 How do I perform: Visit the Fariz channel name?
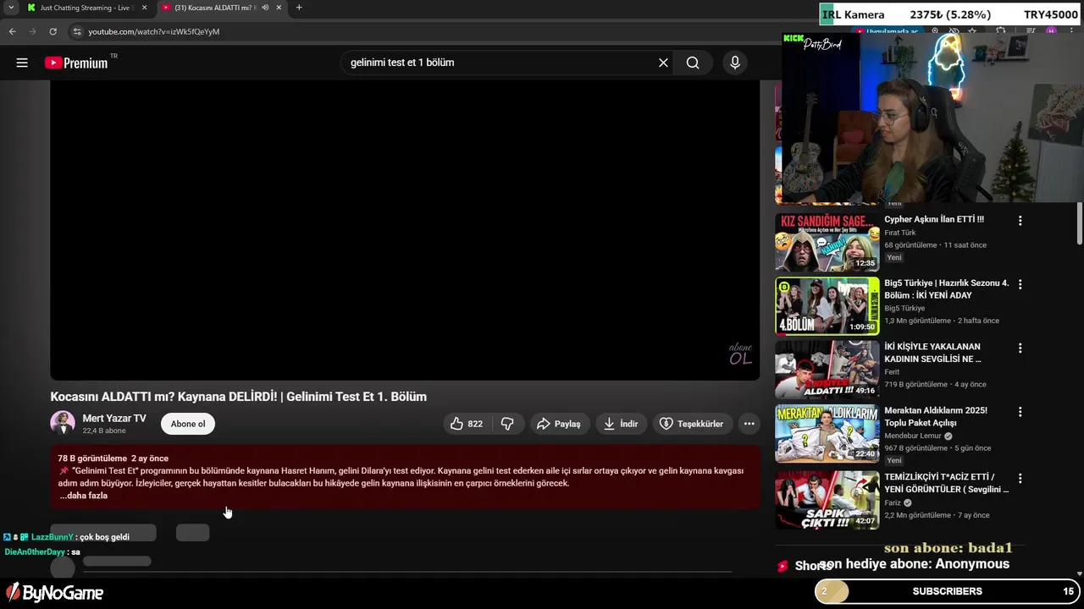[x=893, y=502]
